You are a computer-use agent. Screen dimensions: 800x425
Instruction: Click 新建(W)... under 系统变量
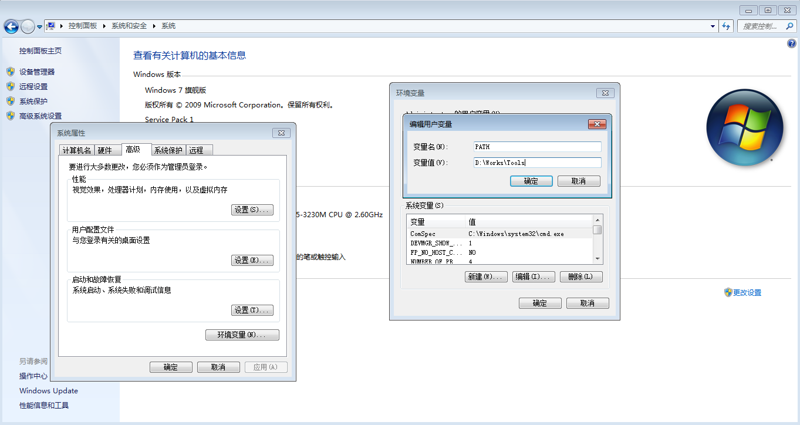487,276
